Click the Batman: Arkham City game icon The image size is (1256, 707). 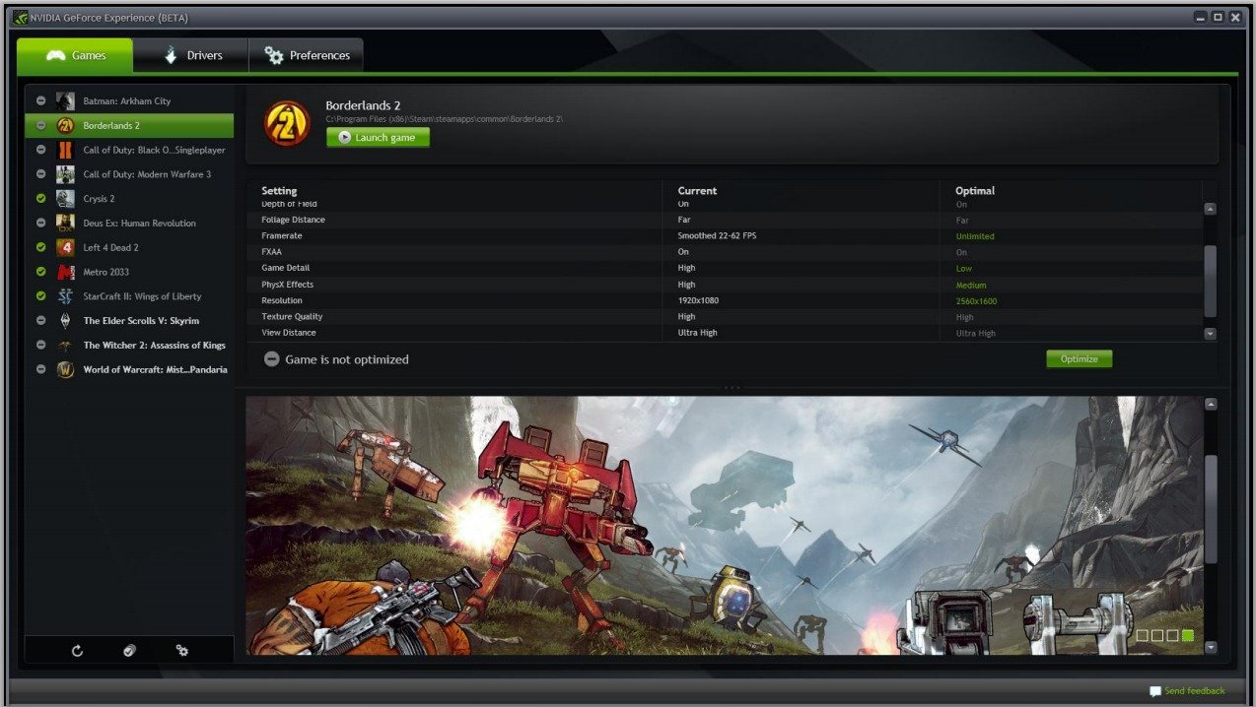tap(65, 101)
